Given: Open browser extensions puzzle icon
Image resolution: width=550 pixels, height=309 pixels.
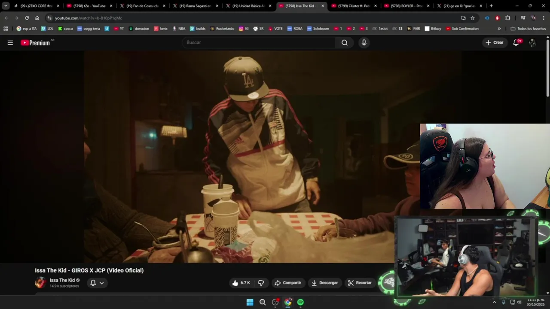Looking at the screenshot, I should pyautogui.click(x=508, y=18).
